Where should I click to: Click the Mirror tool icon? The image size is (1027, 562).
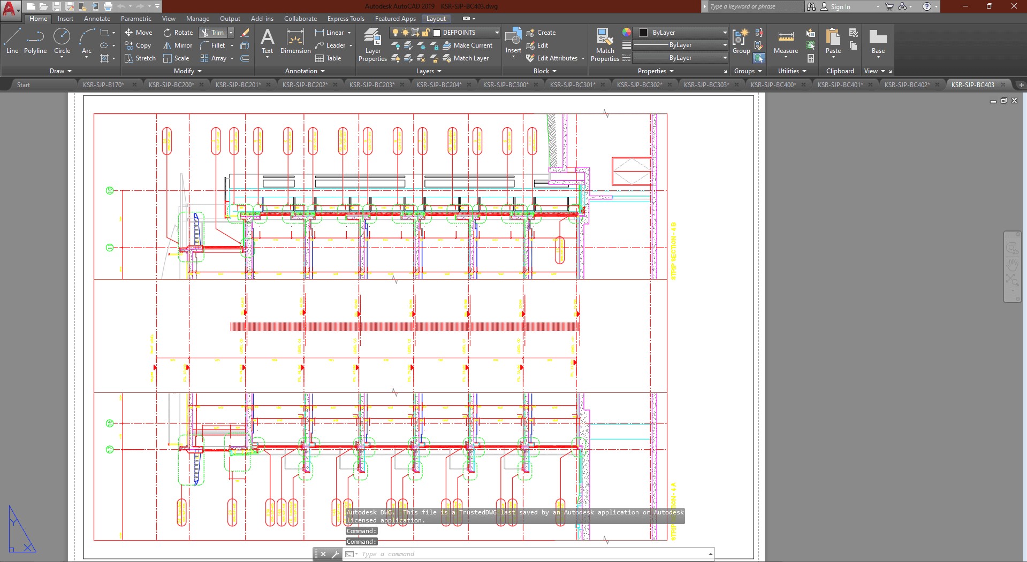(x=168, y=45)
